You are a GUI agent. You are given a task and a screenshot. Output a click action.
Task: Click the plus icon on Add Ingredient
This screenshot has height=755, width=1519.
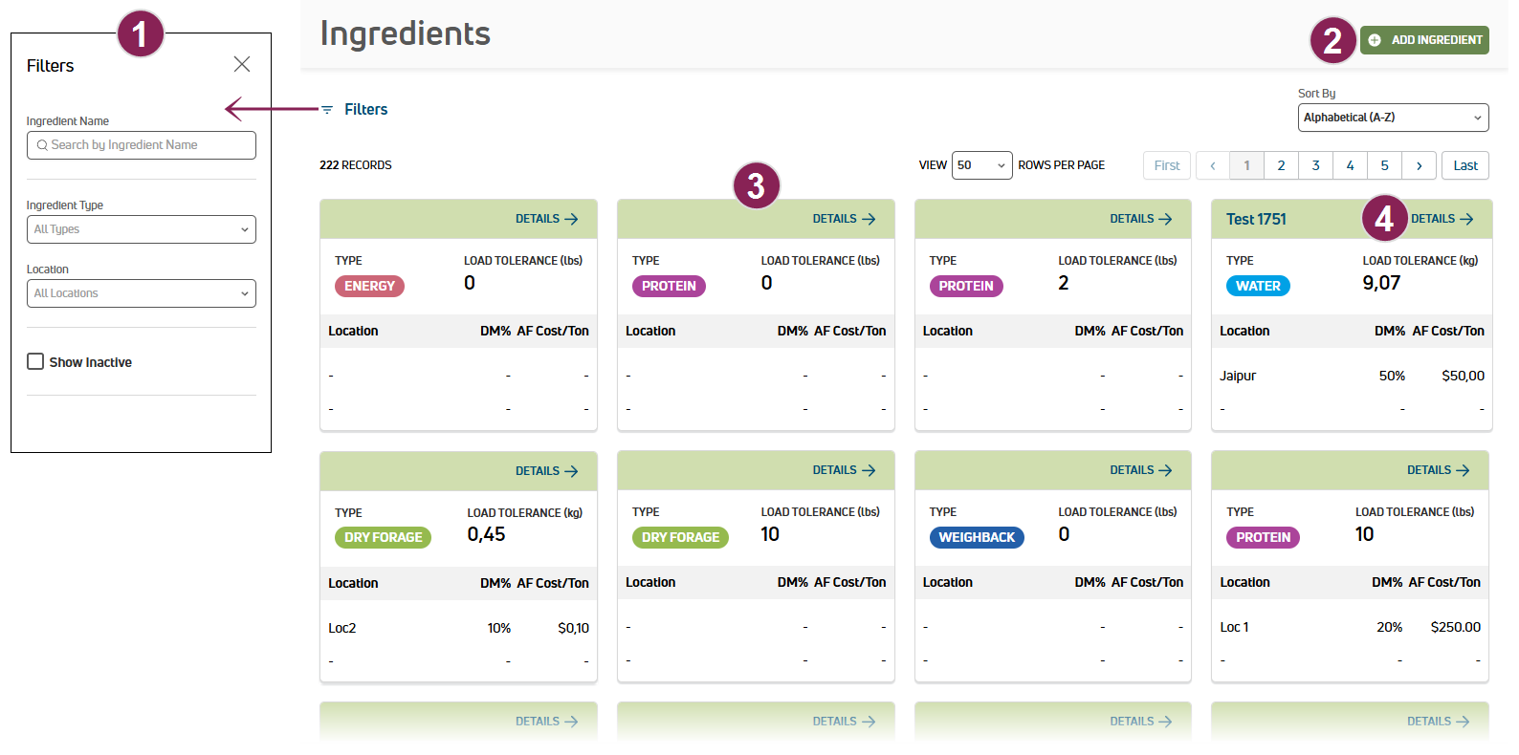[x=1375, y=40]
